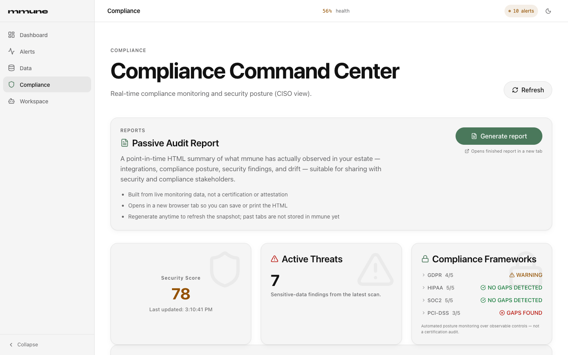
Task: Click the Automated posture monitoring footnote
Action: point(480,329)
